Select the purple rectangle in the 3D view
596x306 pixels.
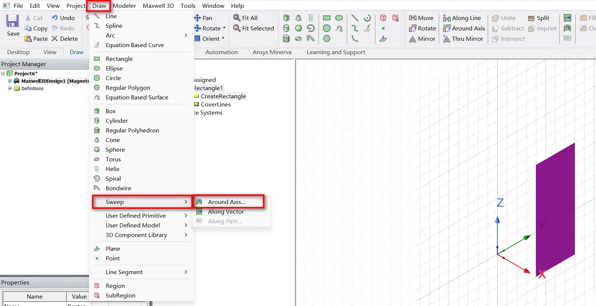pos(555,210)
